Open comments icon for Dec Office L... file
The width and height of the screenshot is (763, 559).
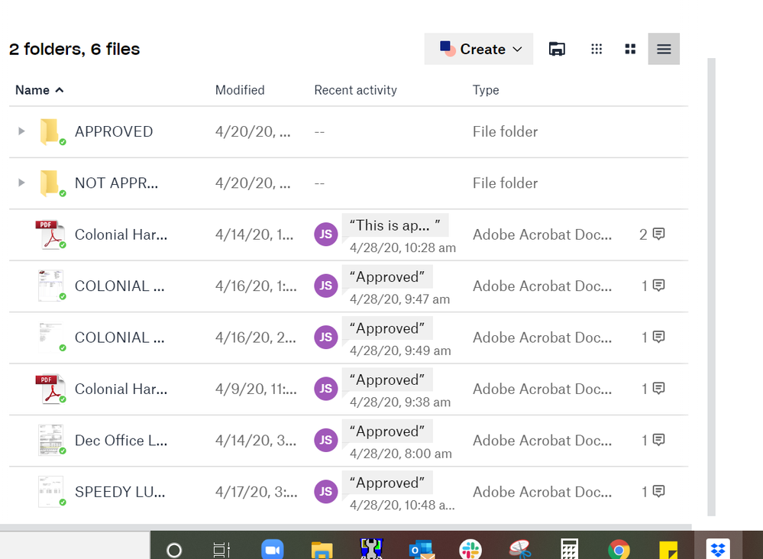click(654, 440)
